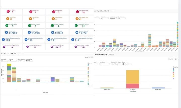
Task: Open Item Code dropdown in Rejection Report
Action: (x=104, y=64)
